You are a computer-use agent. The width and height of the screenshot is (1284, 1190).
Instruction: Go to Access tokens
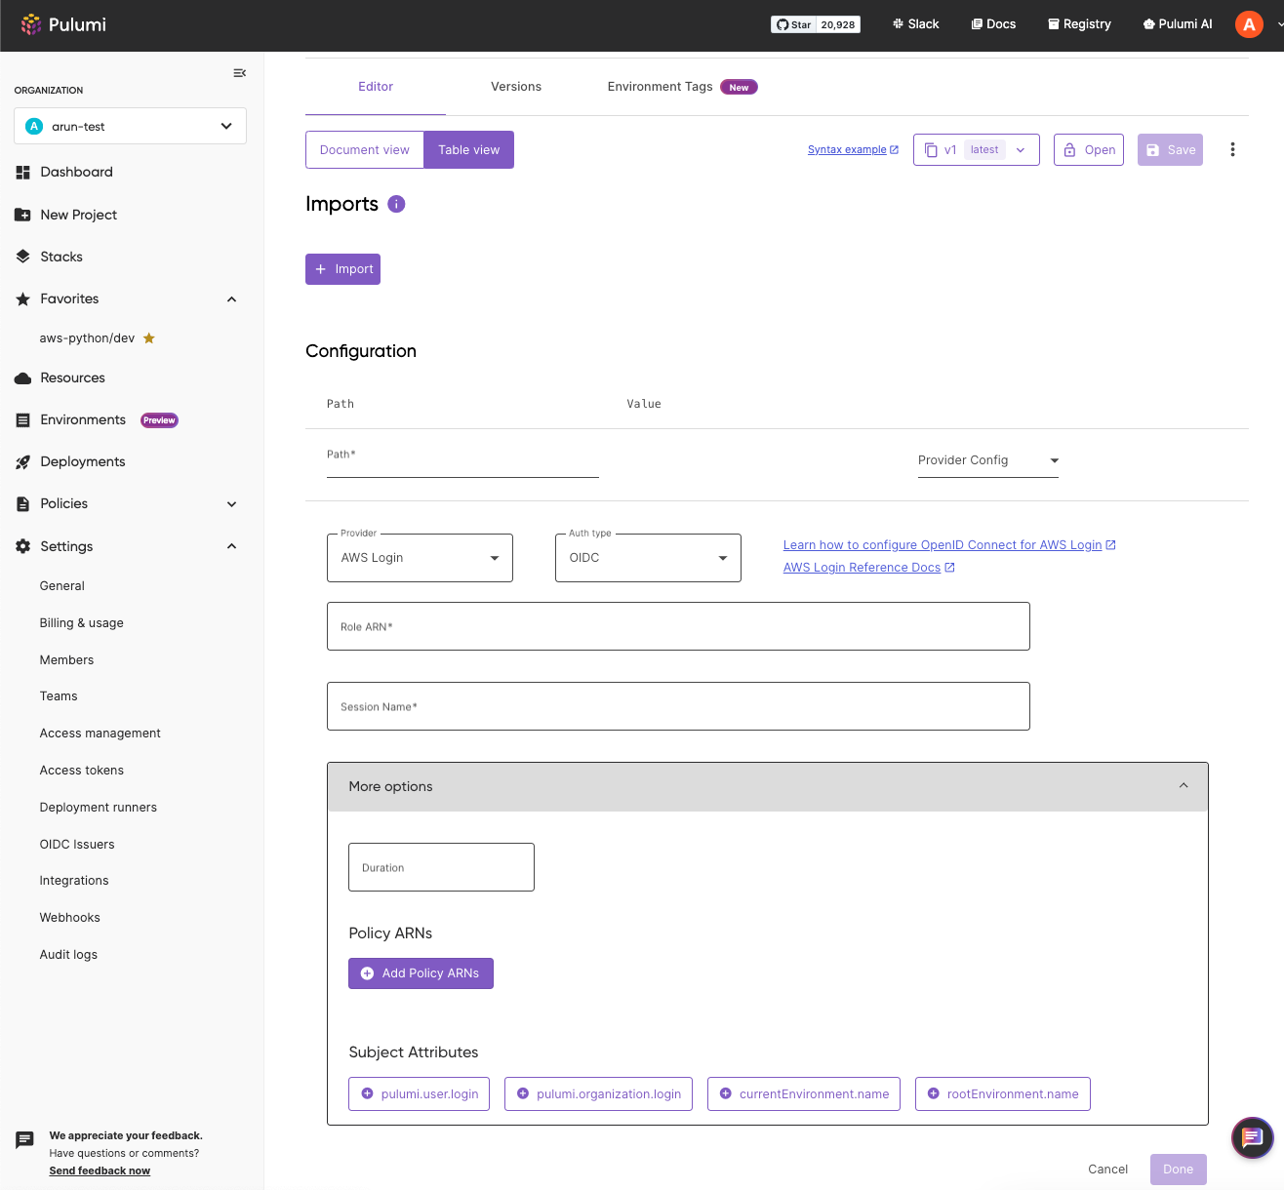pyautogui.click(x=82, y=771)
